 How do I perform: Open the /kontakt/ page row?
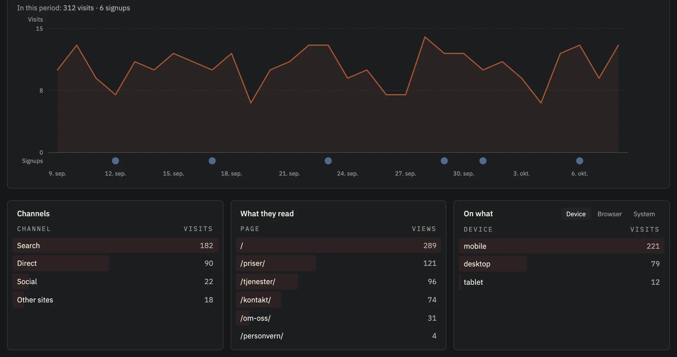click(338, 300)
